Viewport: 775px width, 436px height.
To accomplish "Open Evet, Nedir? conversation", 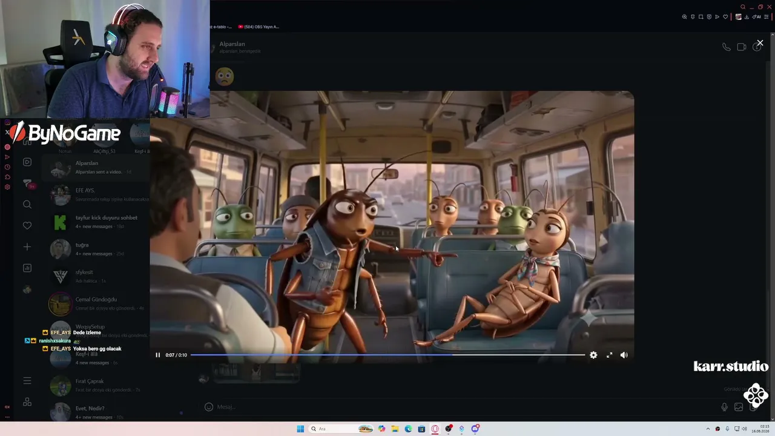I will click(x=96, y=412).
